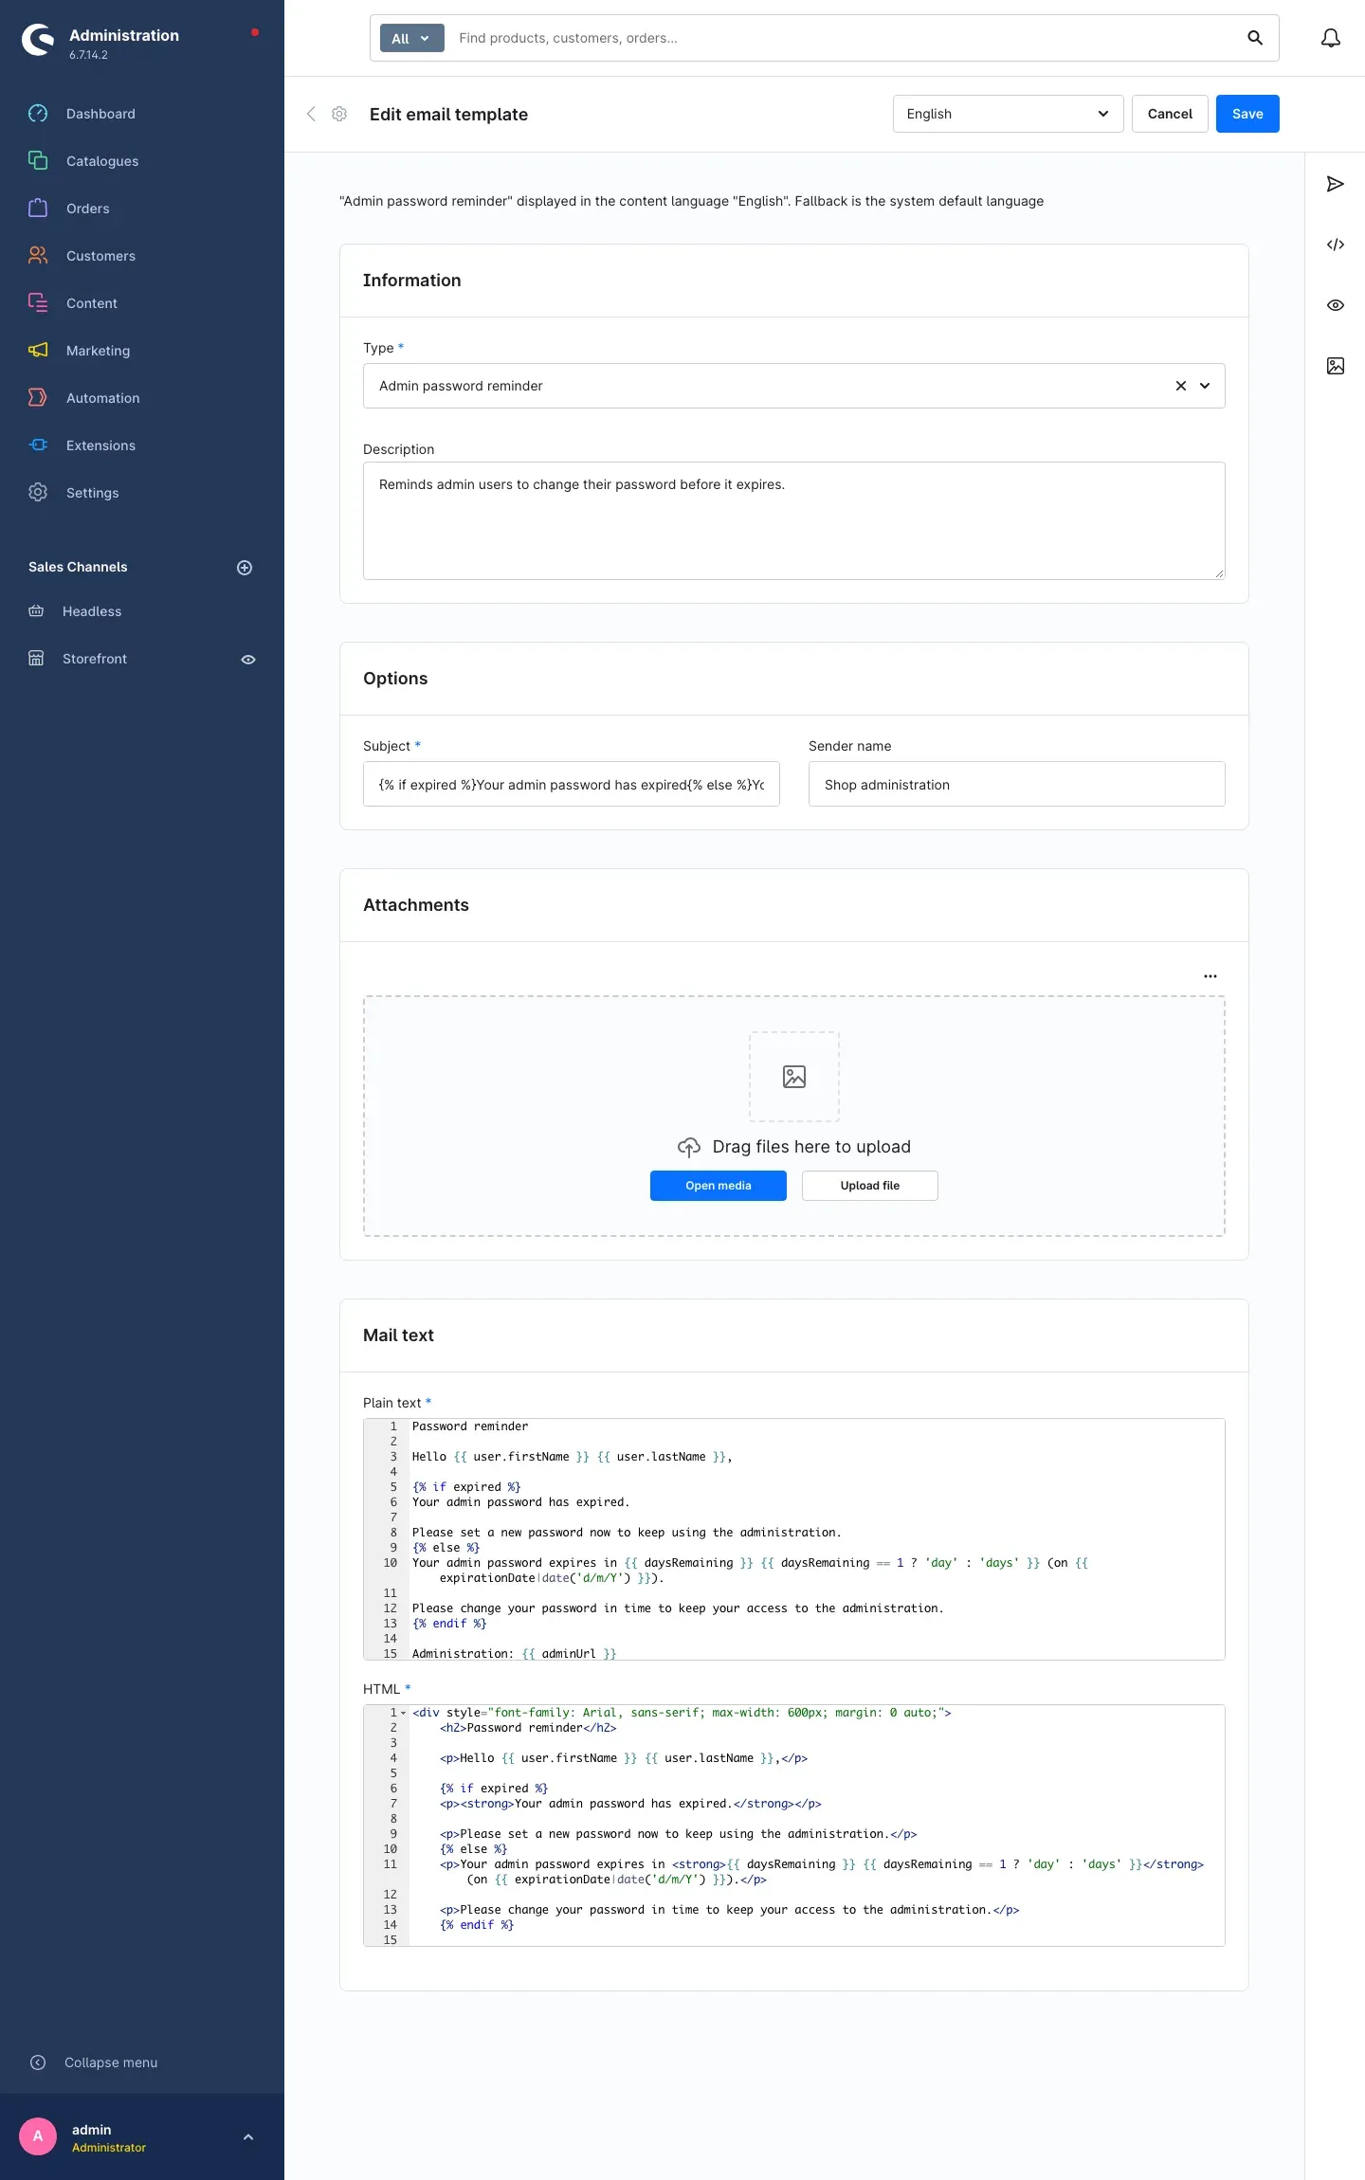Click the Cancel button
1365x2180 pixels.
point(1170,114)
